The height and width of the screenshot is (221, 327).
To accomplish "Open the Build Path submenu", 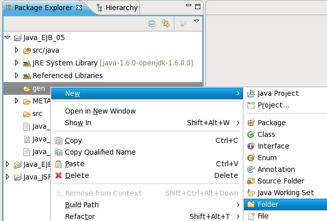I will tap(82, 205).
